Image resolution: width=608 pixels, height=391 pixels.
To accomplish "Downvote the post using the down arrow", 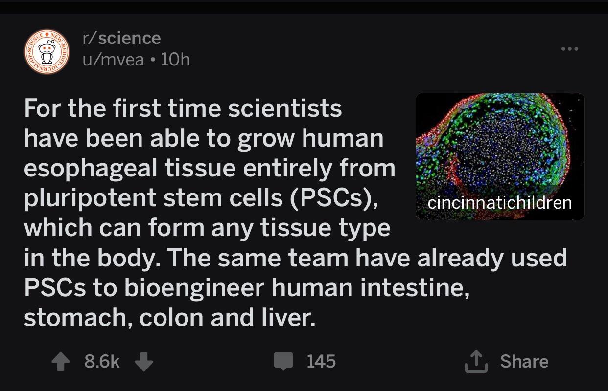I will click(143, 363).
